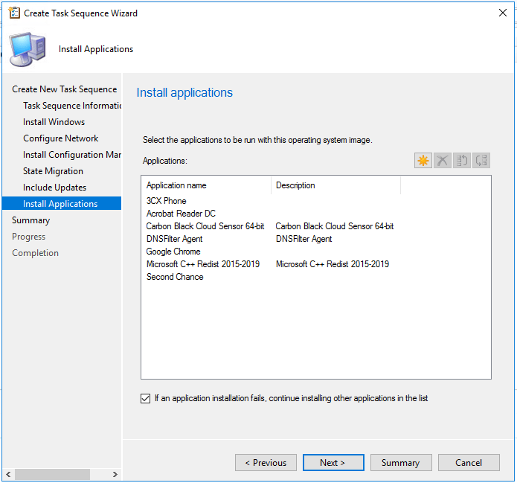Click the computer image in wizard header
This screenshot has height=483, width=517.
[x=28, y=49]
